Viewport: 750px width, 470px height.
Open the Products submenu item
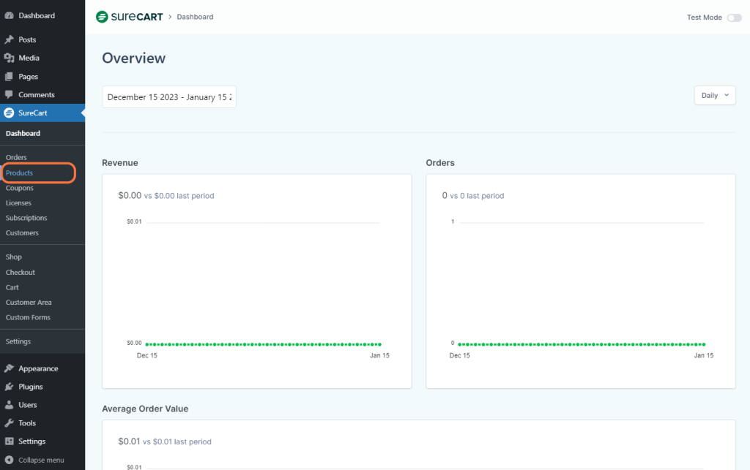point(20,173)
